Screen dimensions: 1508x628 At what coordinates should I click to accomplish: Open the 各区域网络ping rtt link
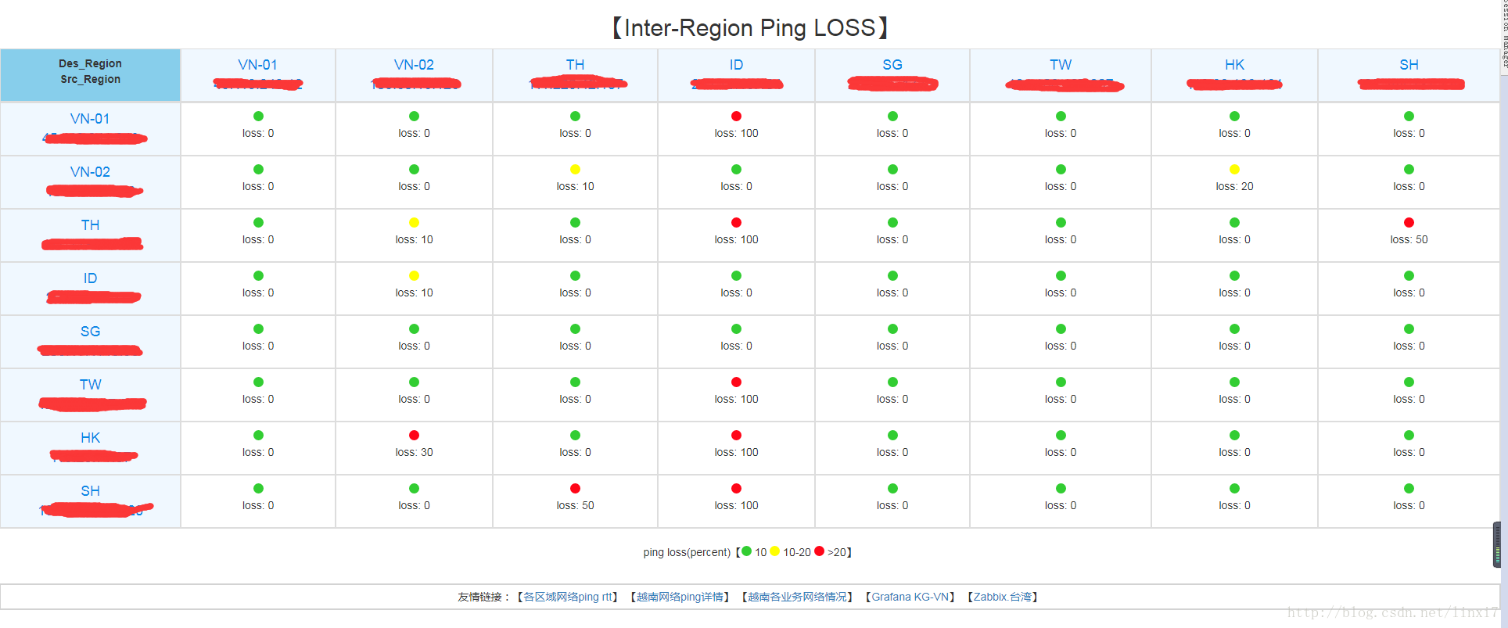tap(568, 597)
